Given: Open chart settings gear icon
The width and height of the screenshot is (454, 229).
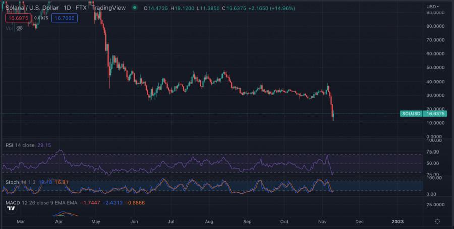Looking at the screenshot, I should pos(437,221).
